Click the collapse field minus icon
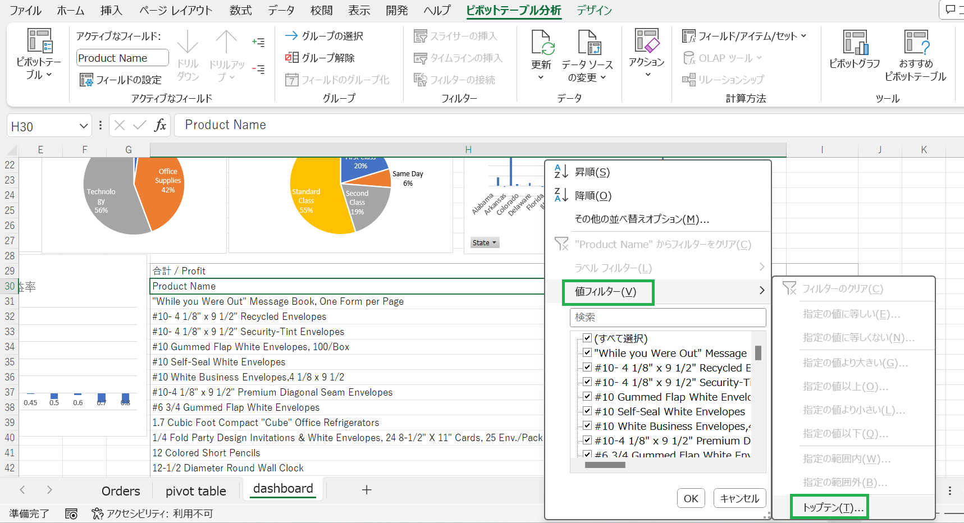Screen dimensions: 964x523 pos(258,69)
